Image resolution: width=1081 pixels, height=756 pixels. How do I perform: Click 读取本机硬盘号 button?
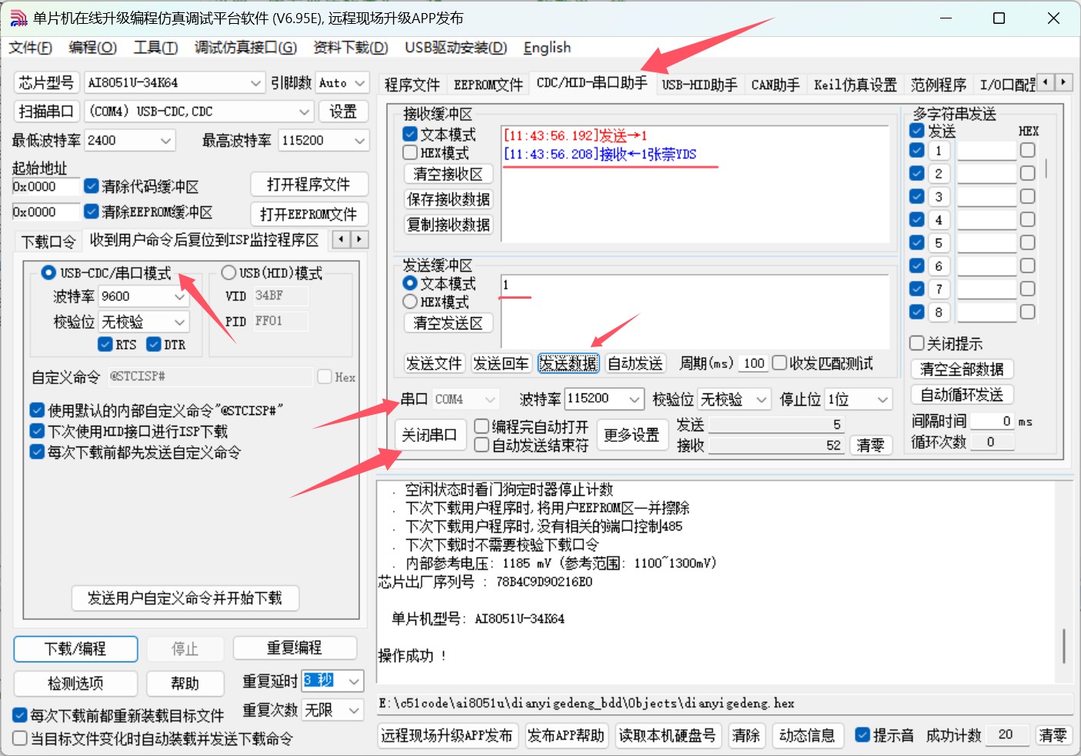668,736
